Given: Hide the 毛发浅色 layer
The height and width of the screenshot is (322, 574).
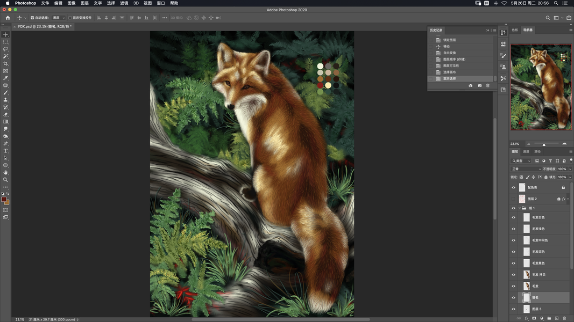Looking at the screenshot, I should [513, 229].
